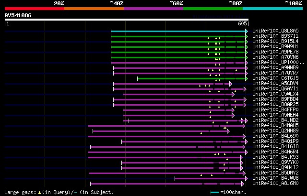Click the UniRef100_B4H6R4 label
This screenshot has height=196, width=307.
pos(275,152)
